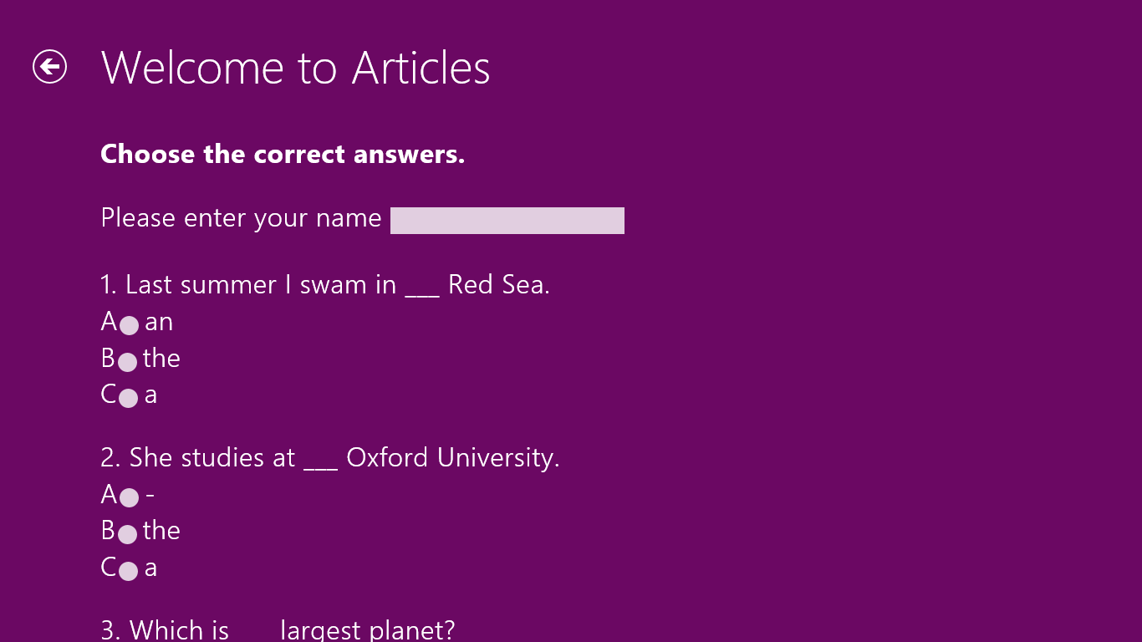
Task: Go back using the arrow icon
Action: pyautogui.click(x=49, y=67)
